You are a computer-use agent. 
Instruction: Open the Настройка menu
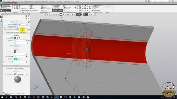[x=59, y=1]
